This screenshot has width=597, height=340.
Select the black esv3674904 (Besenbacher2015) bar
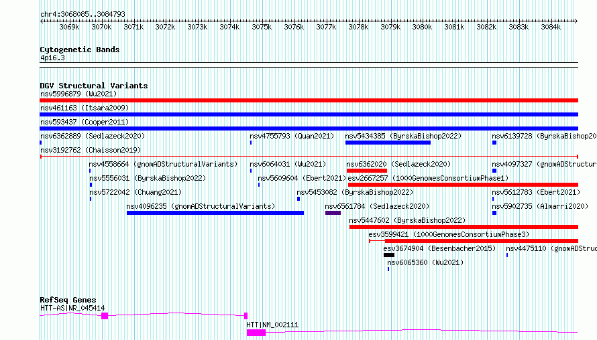pos(389,255)
